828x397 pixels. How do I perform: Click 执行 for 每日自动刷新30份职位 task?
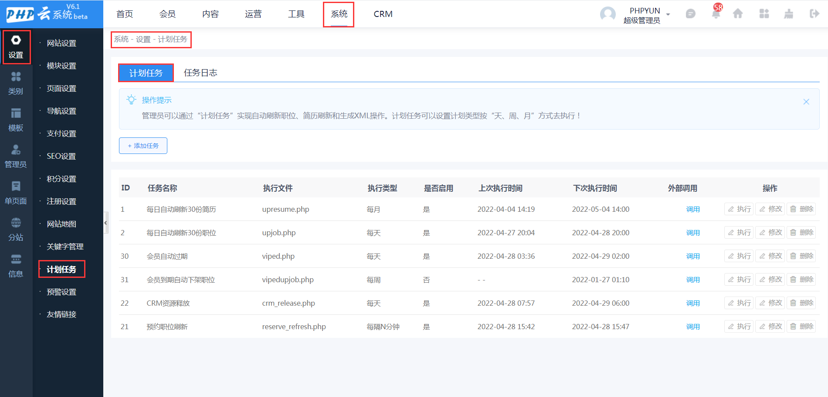tap(739, 233)
